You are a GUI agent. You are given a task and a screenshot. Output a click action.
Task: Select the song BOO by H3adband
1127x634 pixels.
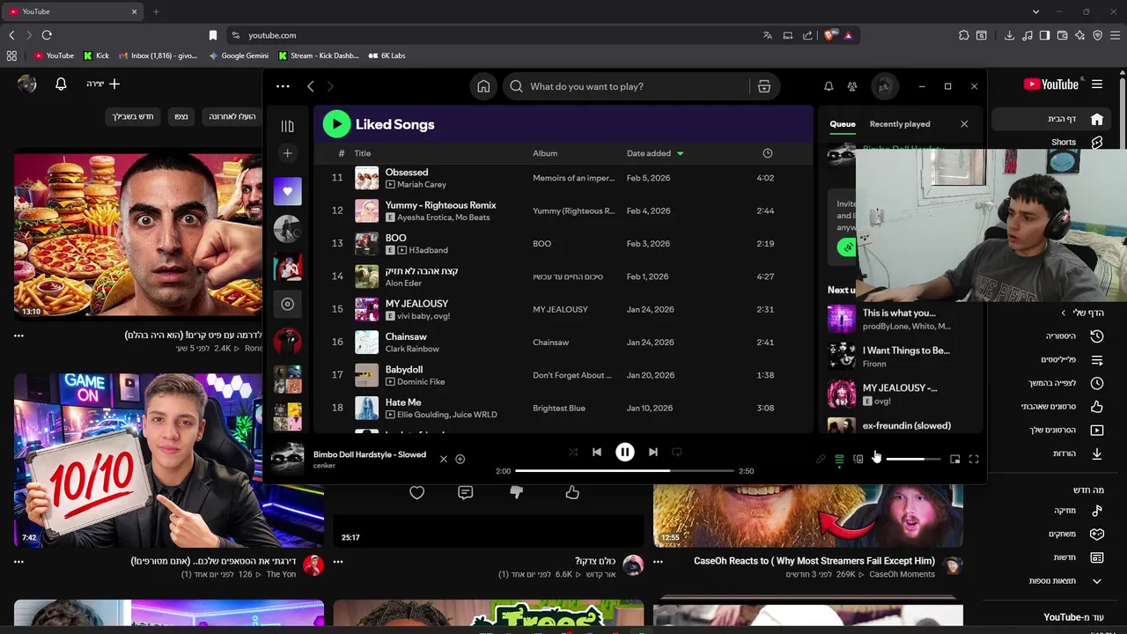[563, 244]
